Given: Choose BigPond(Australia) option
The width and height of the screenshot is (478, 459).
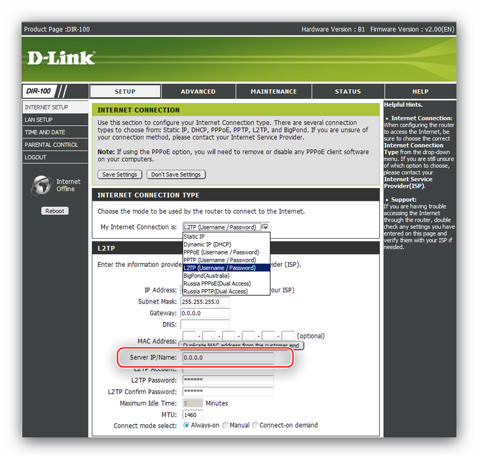Looking at the screenshot, I should click(226, 275).
